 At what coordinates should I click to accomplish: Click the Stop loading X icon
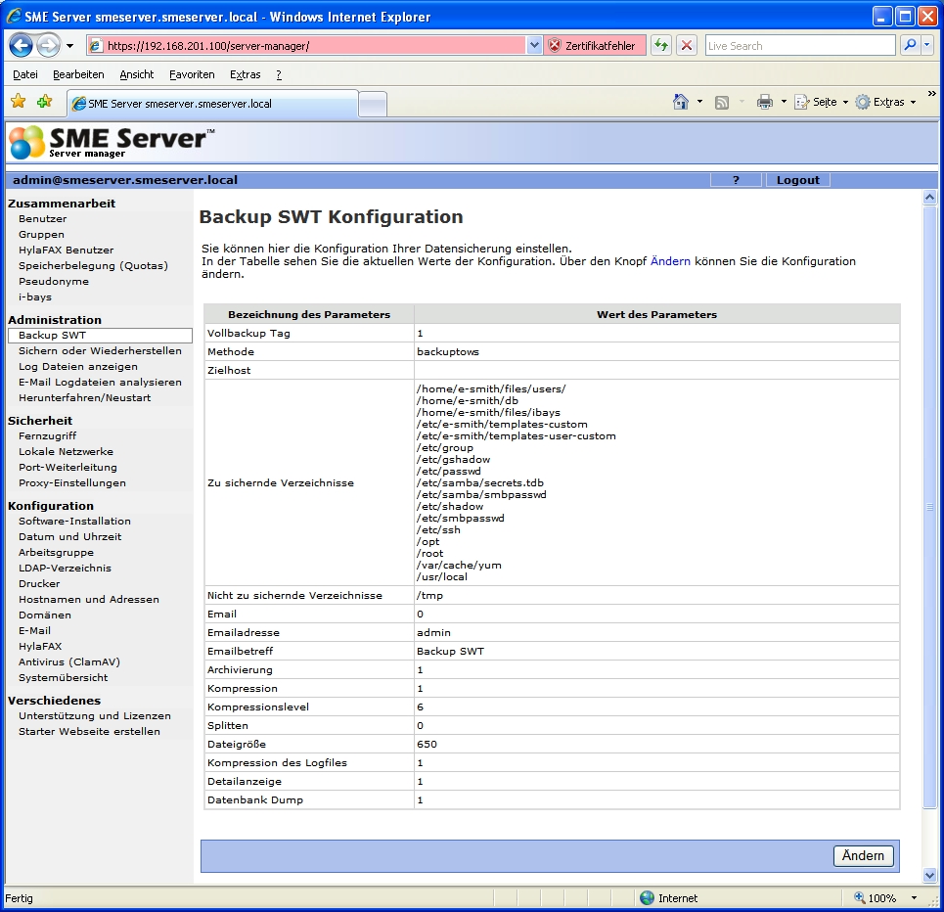687,45
